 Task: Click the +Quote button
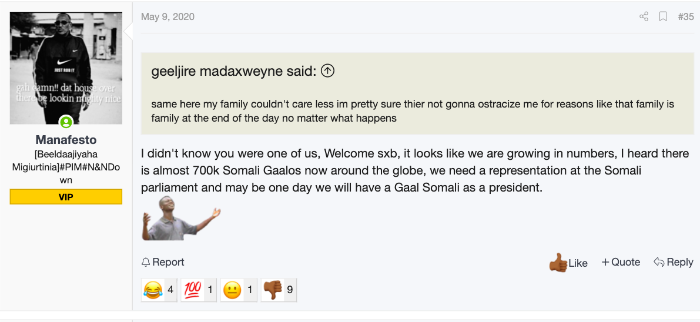621,262
